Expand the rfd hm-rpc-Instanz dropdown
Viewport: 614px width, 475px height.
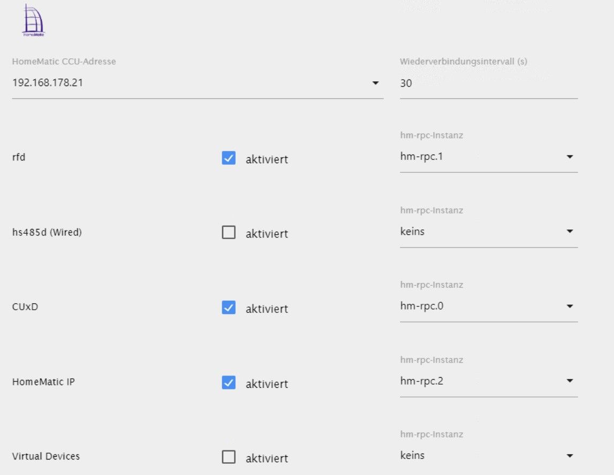point(570,157)
